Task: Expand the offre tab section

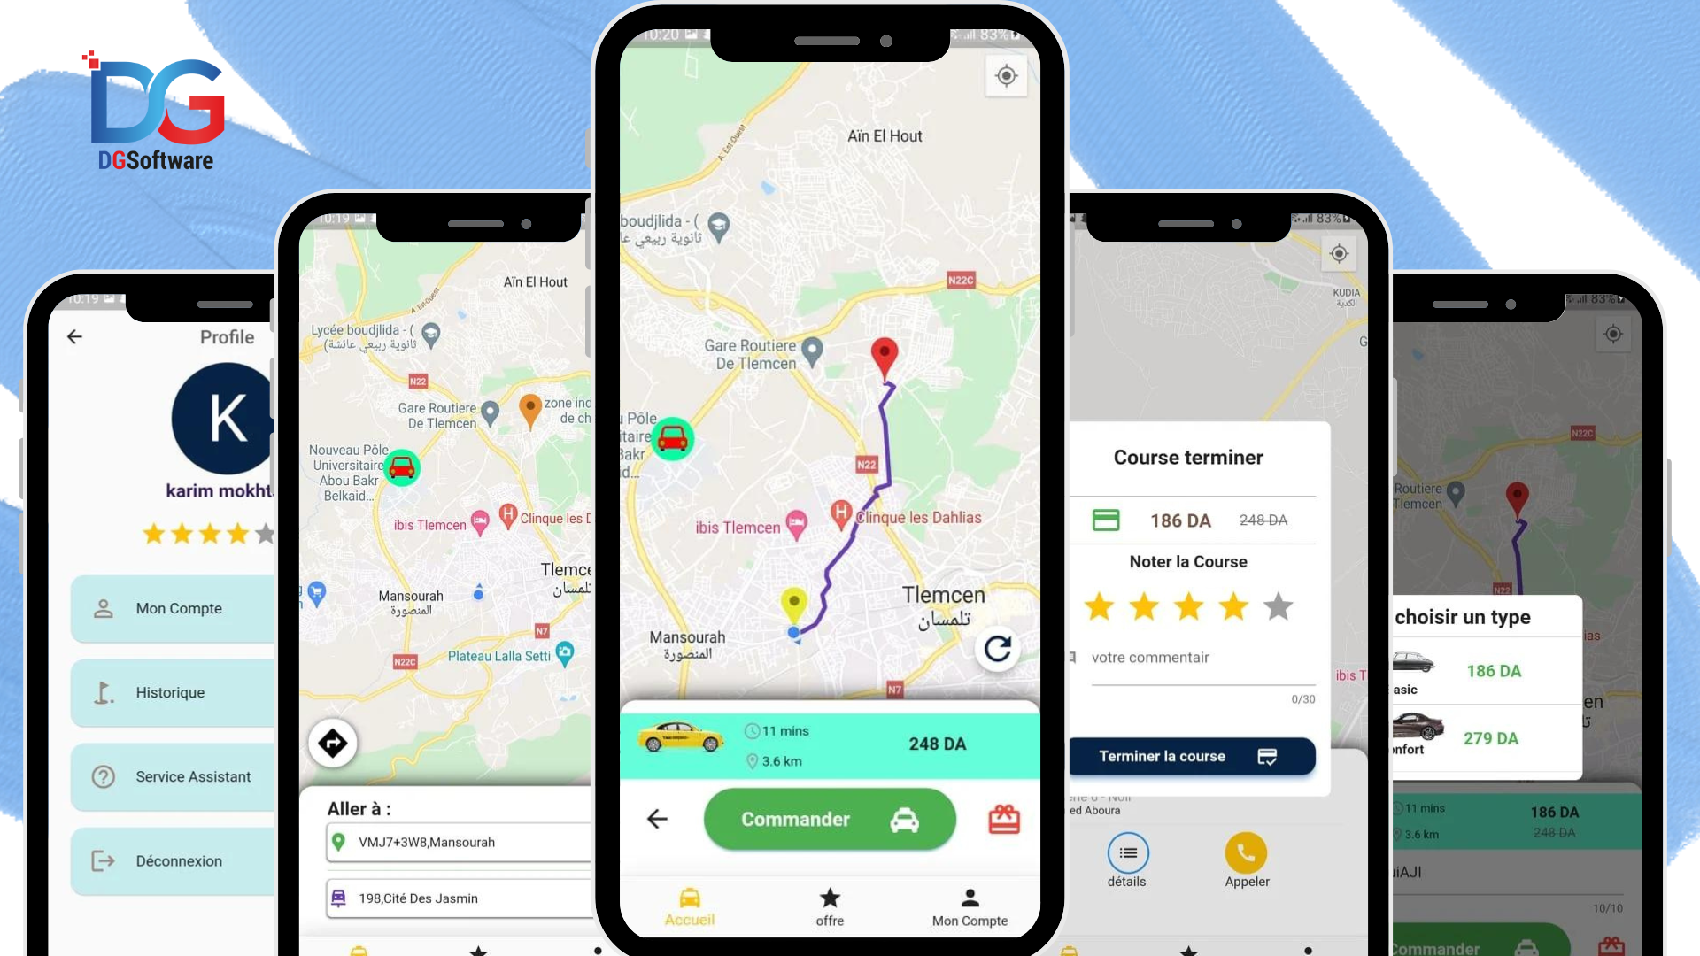Action: click(x=829, y=906)
